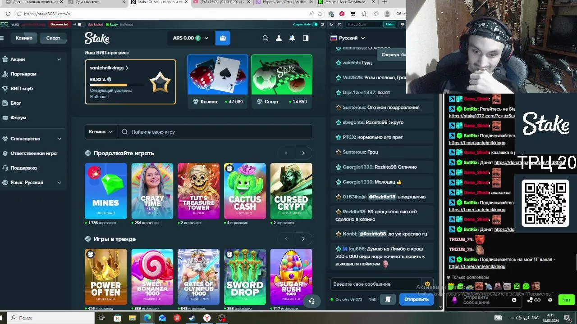Expand Язык: Русский sidebar option

[59, 182]
